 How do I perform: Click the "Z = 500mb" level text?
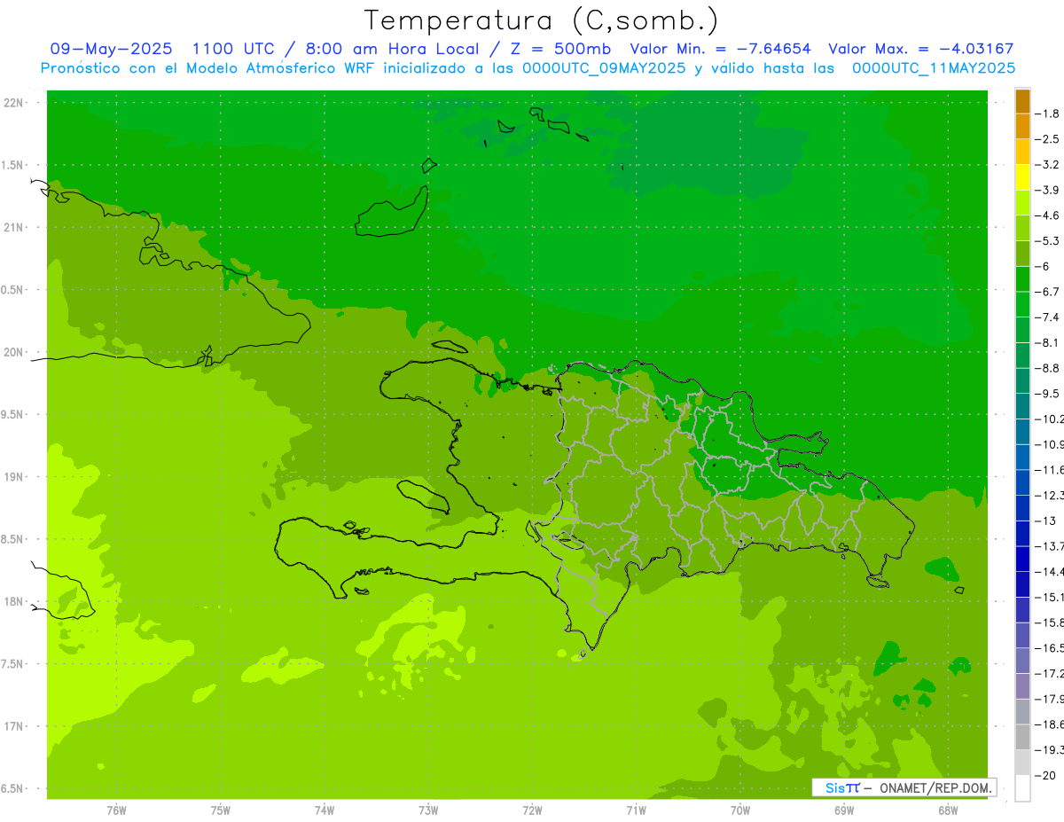coord(560,49)
